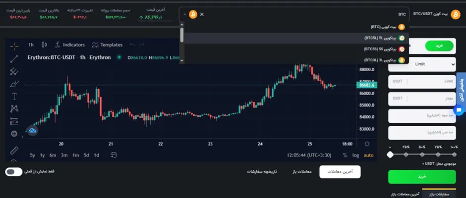Set chart range to 3m
The height and width of the screenshot is (198, 466).
coord(64,155)
